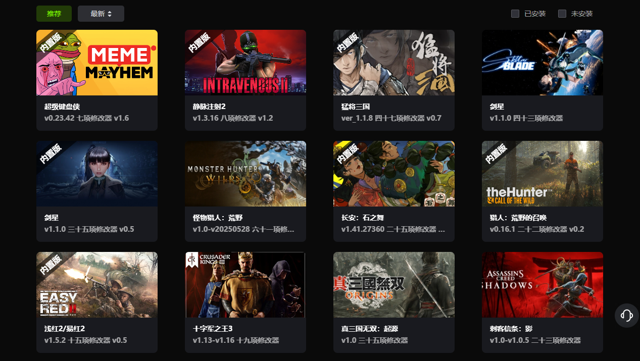Open Monster Hunter Wilds thumbnail
Screen dimensions: 640x361
(245, 174)
